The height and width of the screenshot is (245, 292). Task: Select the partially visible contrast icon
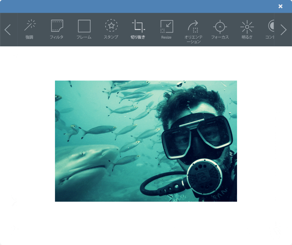(x=271, y=26)
